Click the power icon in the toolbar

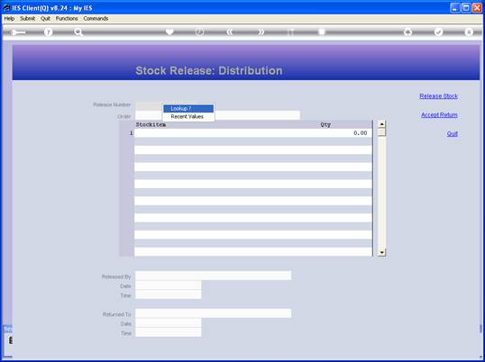coord(200,32)
